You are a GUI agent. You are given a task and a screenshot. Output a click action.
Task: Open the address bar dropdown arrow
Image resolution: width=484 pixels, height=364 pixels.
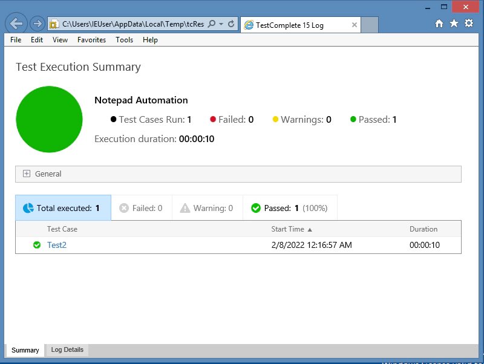pos(221,24)
